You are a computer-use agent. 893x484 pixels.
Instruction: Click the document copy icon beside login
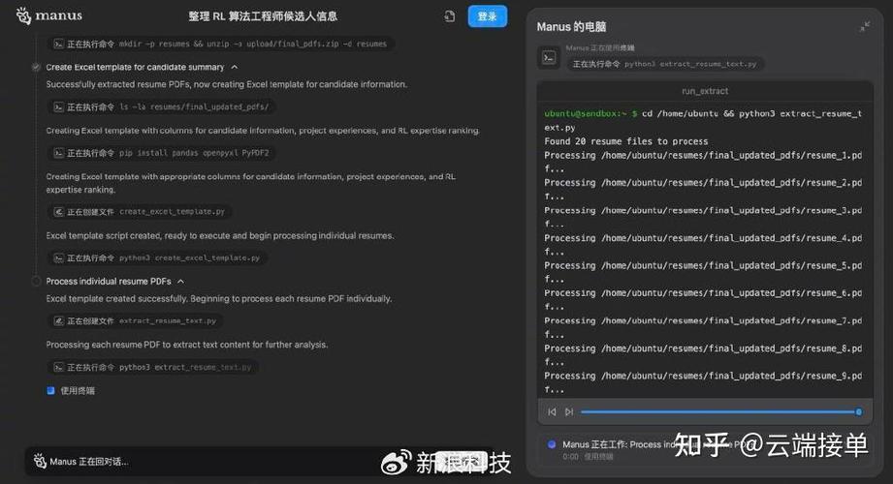pos(449,16)
